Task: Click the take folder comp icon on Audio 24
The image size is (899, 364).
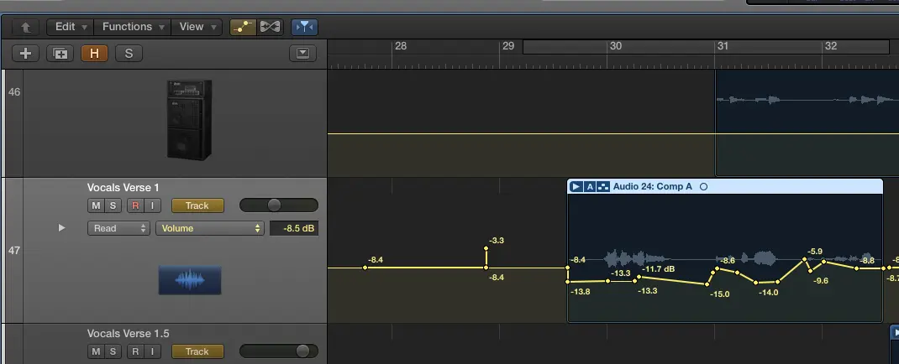Action: pyautogui.click(x=603, y=186)
